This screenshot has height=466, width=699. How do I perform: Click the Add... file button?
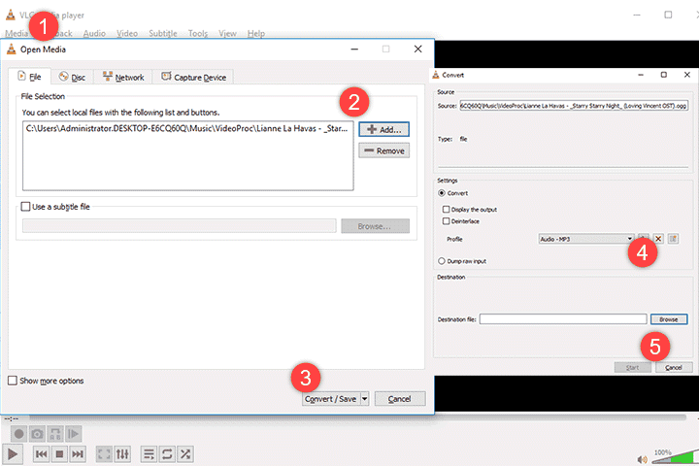(x=383, y=129)
